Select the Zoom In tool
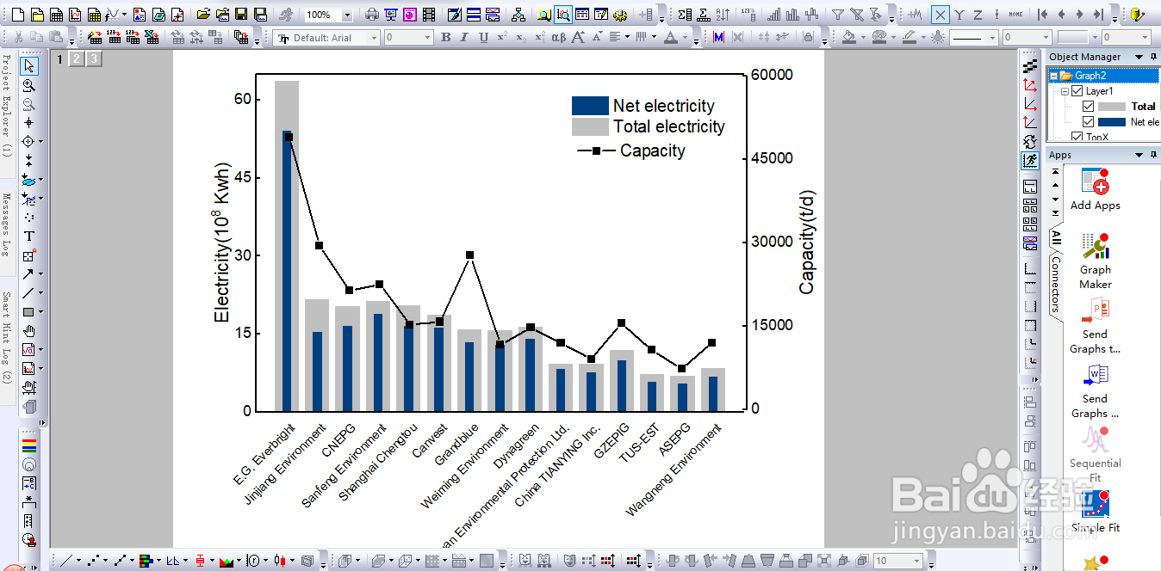Viewport: 1161px width, 571px height. click(29, 84)
